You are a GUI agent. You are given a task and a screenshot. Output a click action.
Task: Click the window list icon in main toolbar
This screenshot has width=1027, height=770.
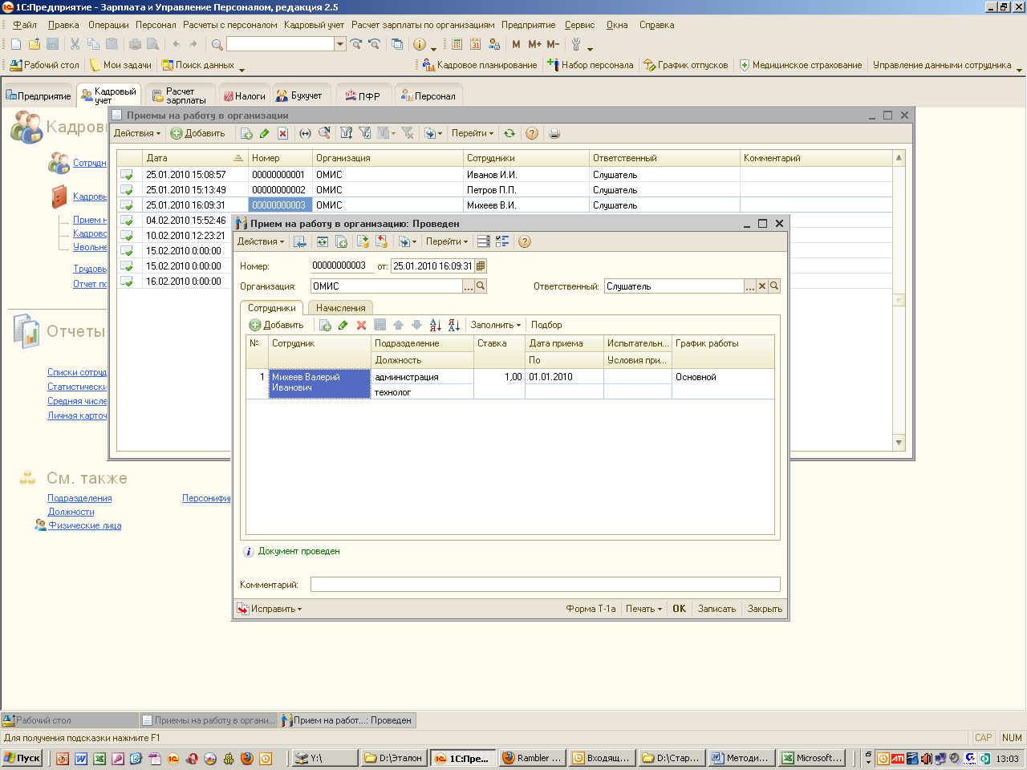397,44
